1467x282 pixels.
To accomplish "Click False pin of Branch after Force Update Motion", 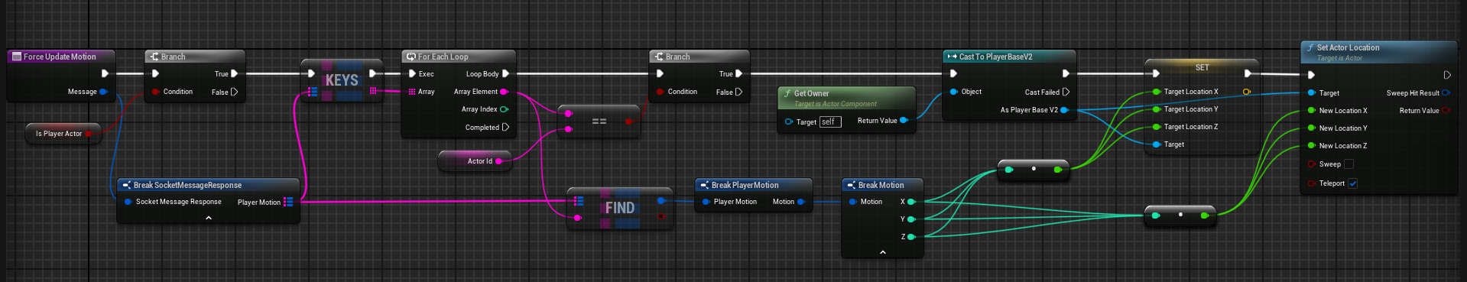I will (x=234, y=92).
